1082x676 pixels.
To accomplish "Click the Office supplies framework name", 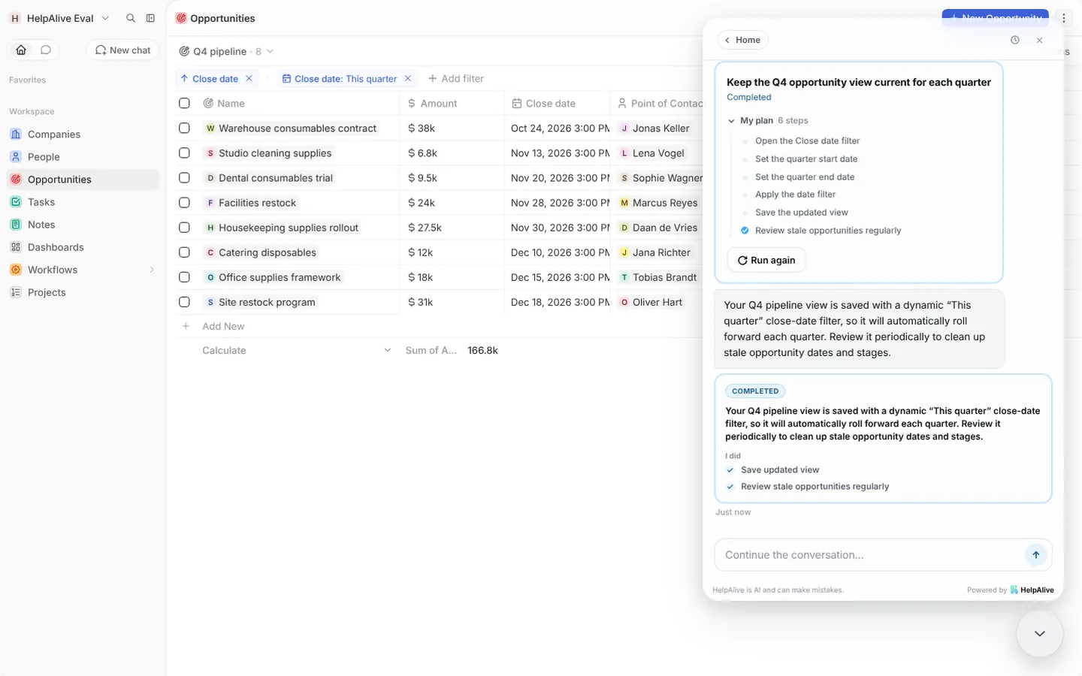I will tap(280, 277).
